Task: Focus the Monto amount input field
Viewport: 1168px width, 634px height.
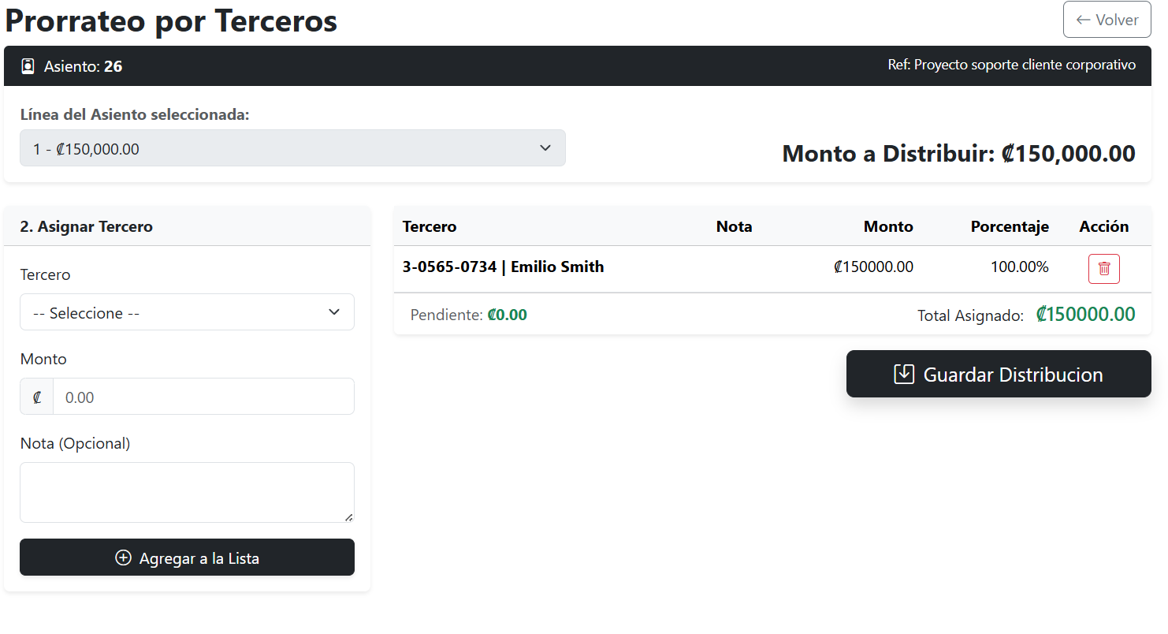Action: (x=203, y=397)
